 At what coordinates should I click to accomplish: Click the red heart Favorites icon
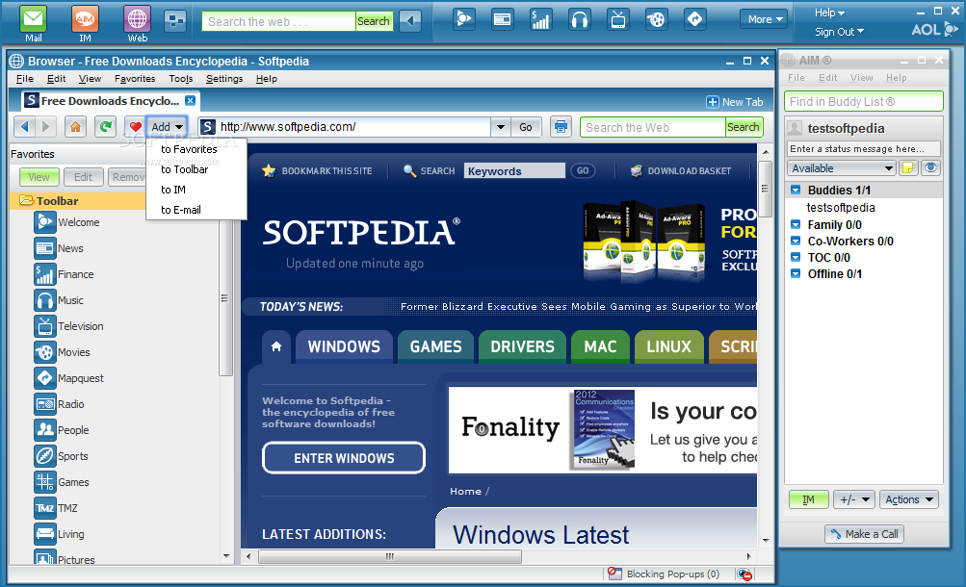pos(135,127)
